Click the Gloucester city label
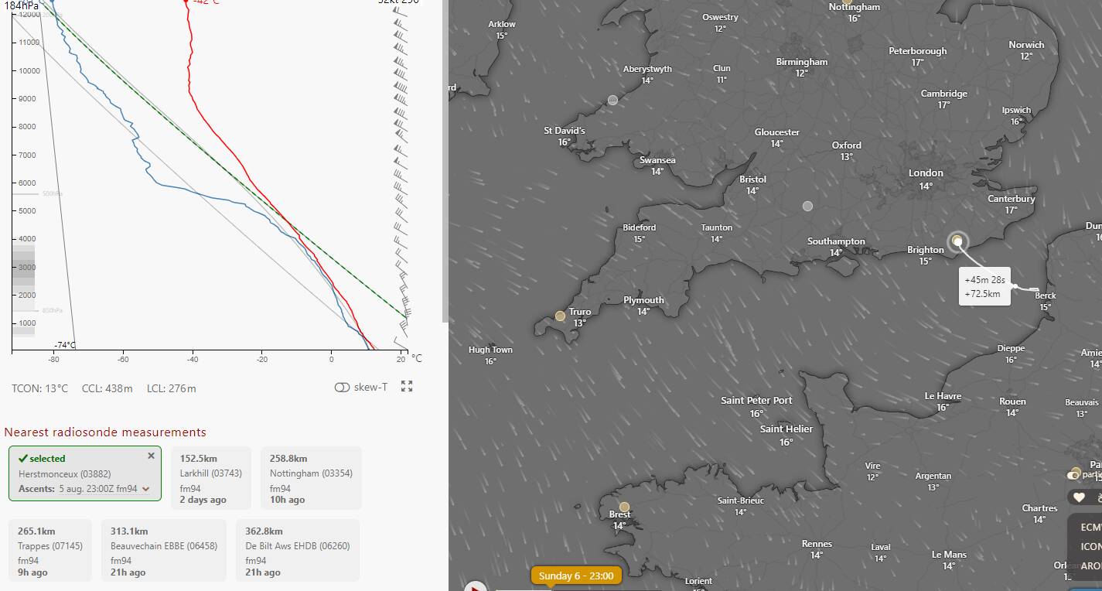Image resolution: width=1102 pixels, height=591 pixels. point(776,132)
